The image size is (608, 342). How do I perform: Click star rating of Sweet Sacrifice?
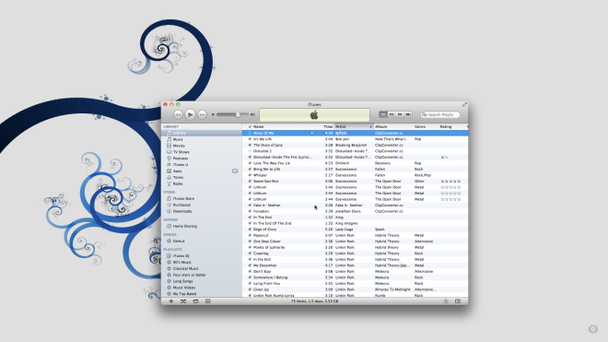(450, 182)
